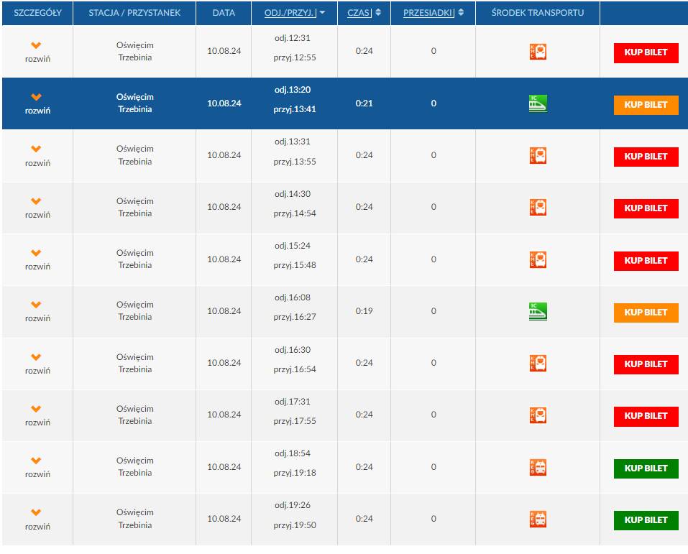Image resolution: width=688 pixels, height=554 pixels.
Task: Click the green IC train icon for 13:20 departure
Action: pos(537,103)
